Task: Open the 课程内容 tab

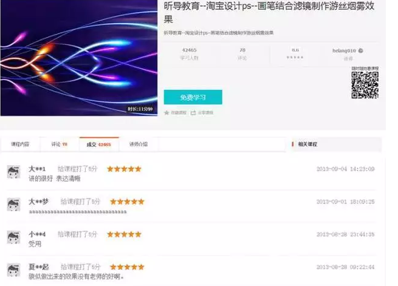Action: [x=20, y=145]
